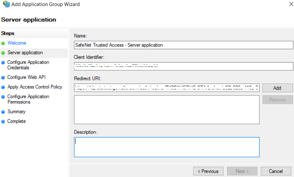Click the blue bullet beside Configure Application Permissions
The width and height of the screenshot is (294, 177).
point(3,97)
